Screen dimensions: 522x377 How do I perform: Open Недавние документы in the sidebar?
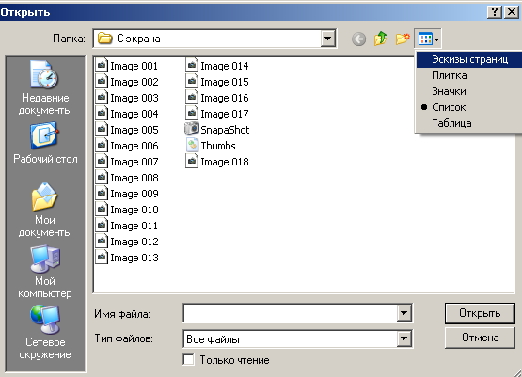45,87
